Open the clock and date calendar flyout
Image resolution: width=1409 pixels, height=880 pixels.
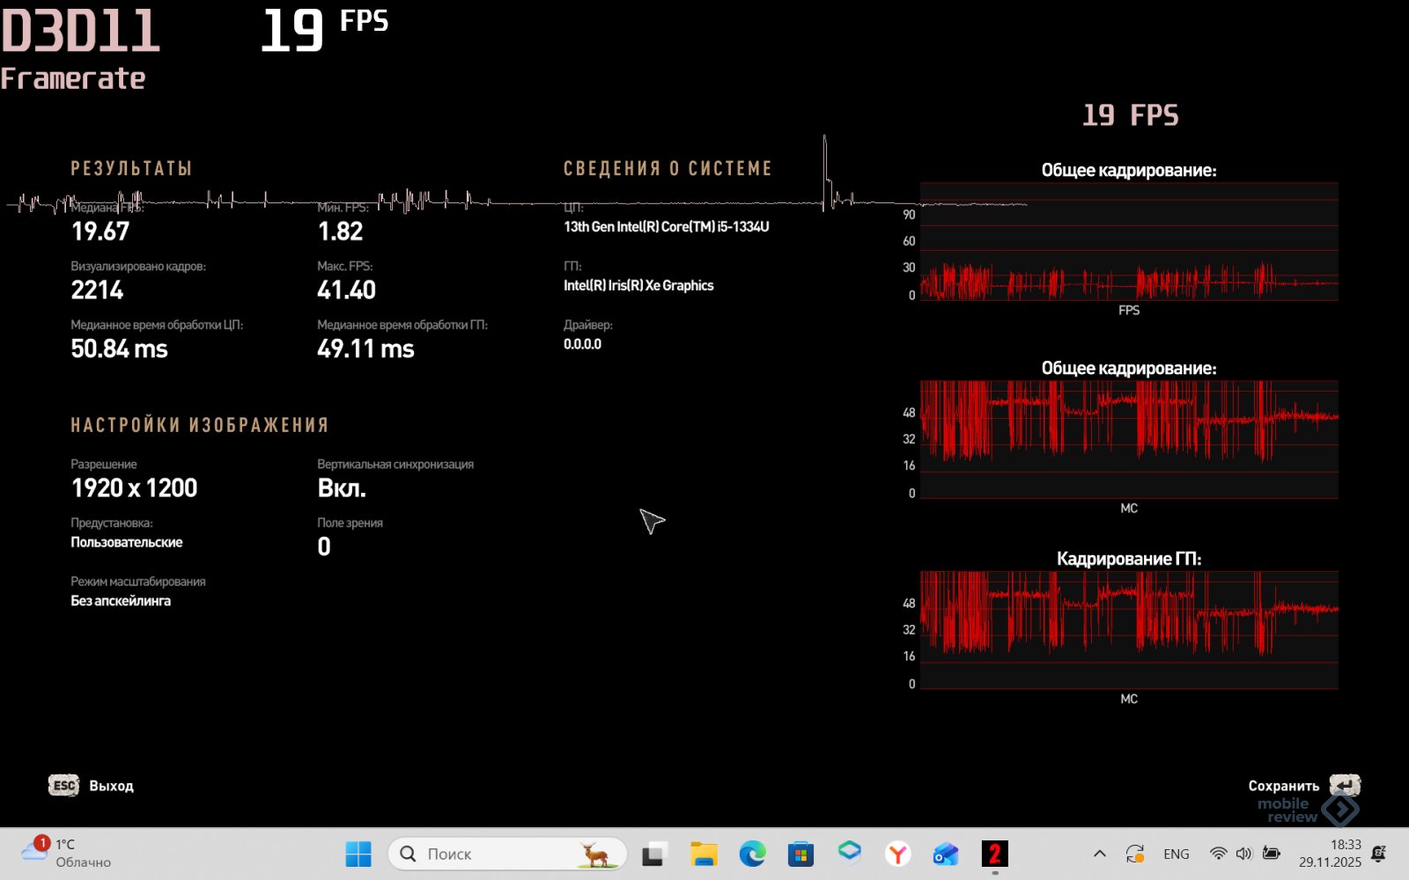point(1330,854)
